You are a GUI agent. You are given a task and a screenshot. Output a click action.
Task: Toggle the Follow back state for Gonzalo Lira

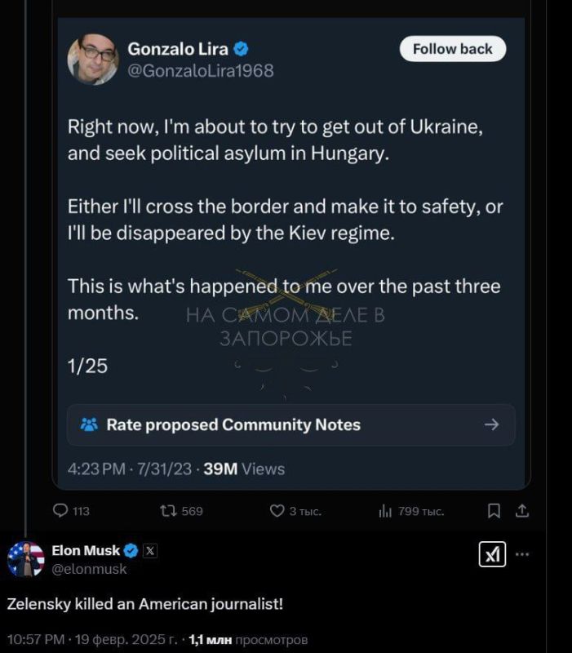pos(452,49)
